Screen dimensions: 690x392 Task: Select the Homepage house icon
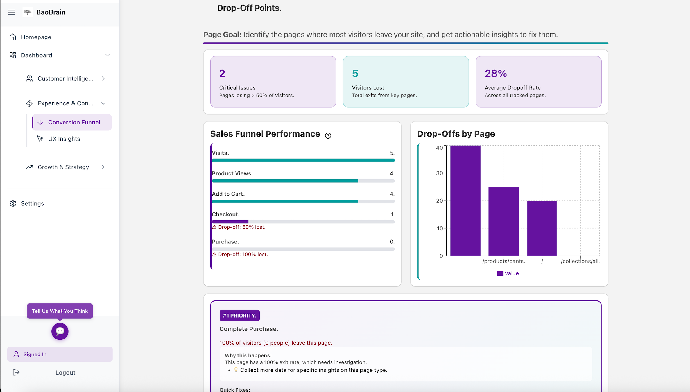[13, 37]
